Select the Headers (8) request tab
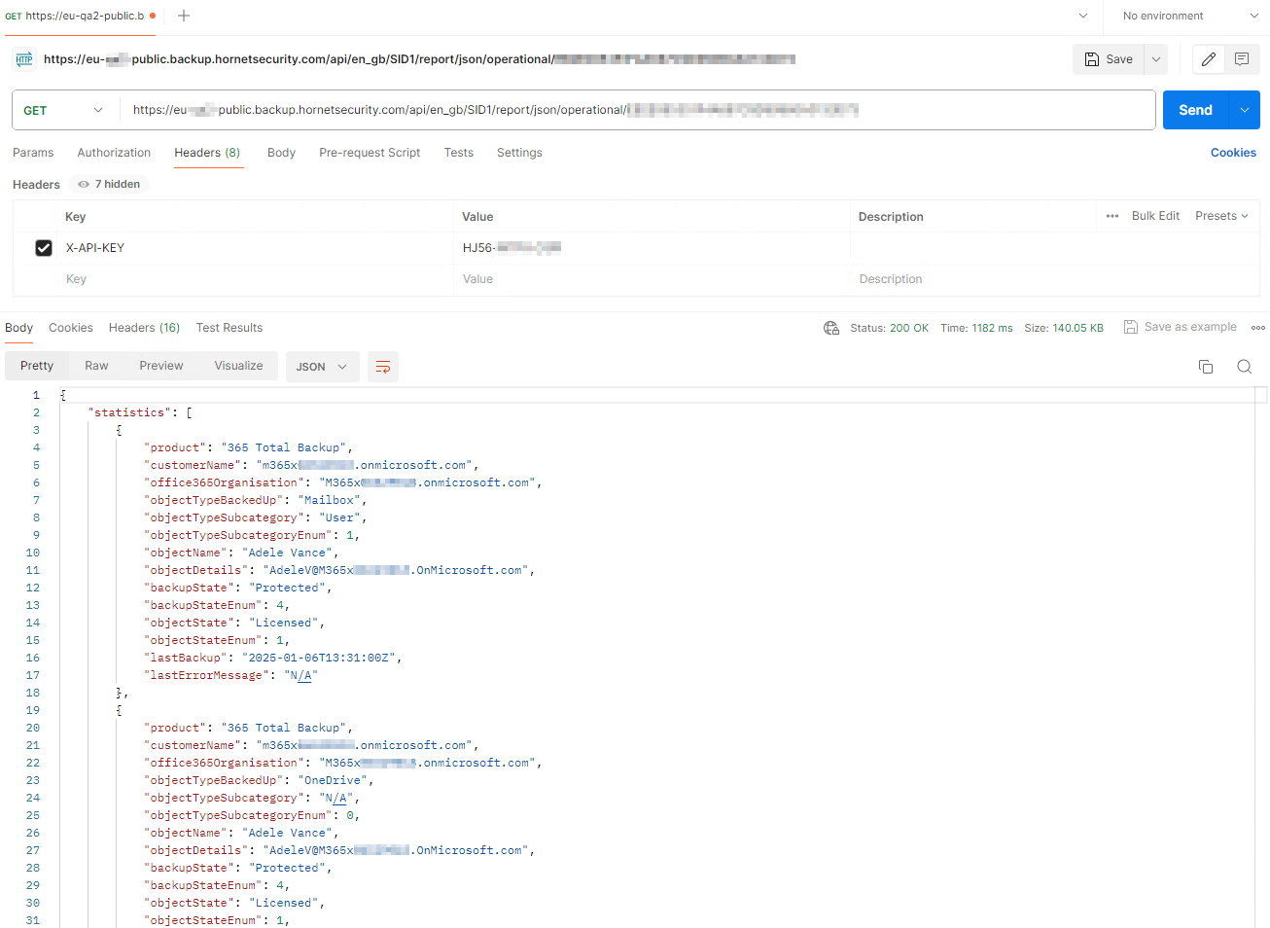Image resolution: width=1270 pixels, height=928 pixels. click(207, 153)
